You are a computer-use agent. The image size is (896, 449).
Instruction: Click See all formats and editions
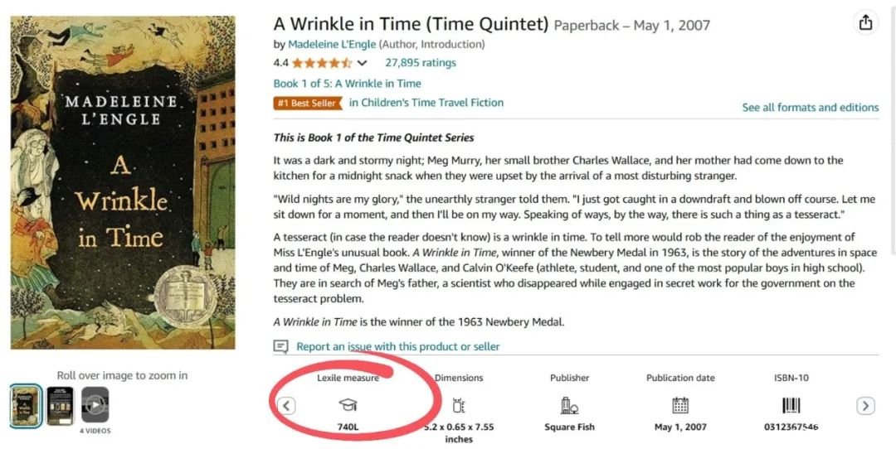[x=811, y=107]
